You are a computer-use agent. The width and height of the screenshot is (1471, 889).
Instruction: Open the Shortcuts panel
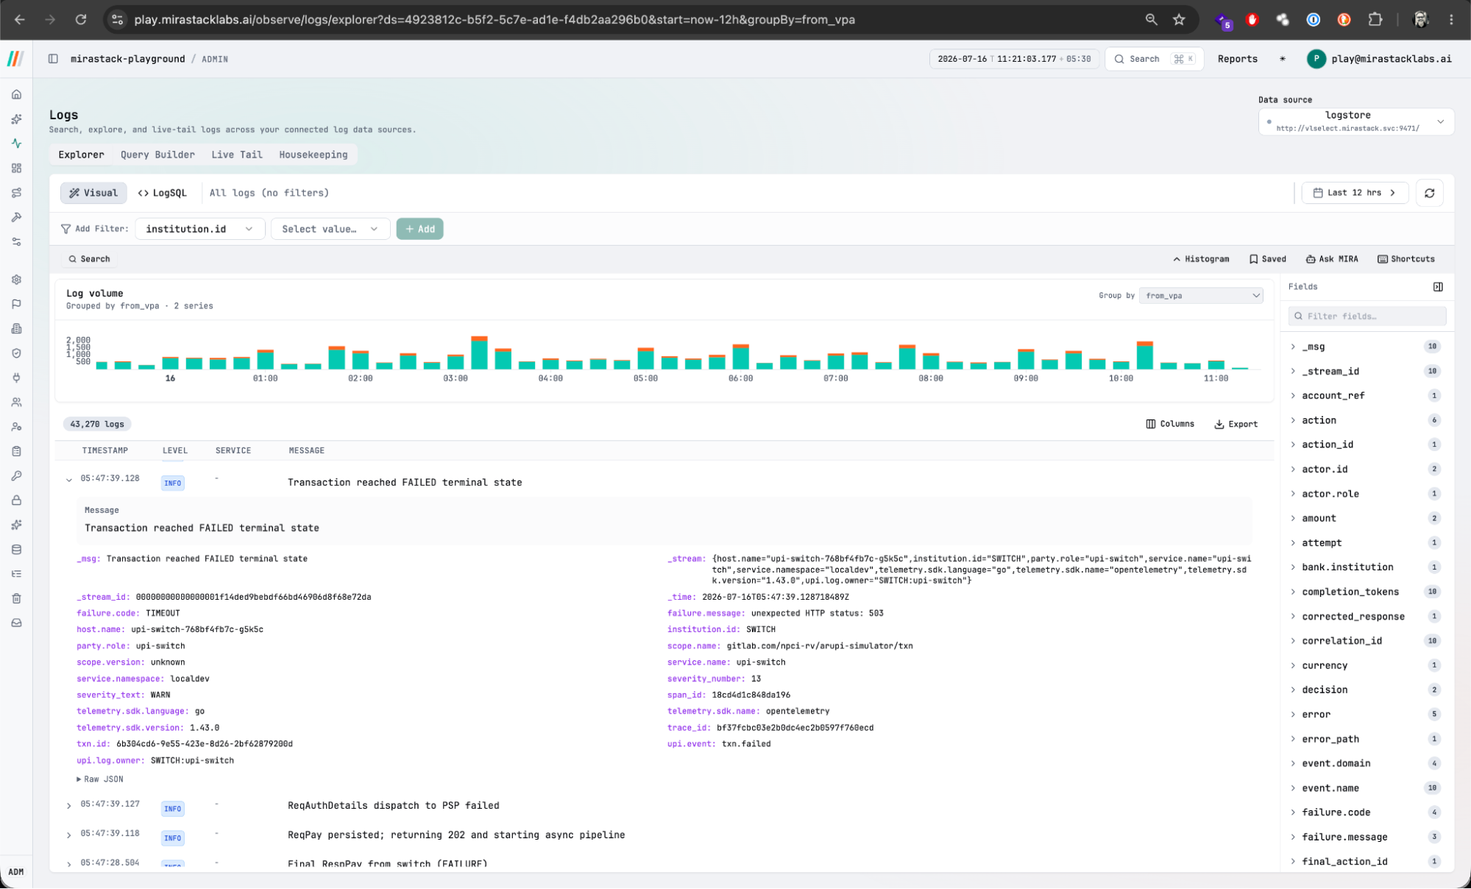click(1406, 259)
